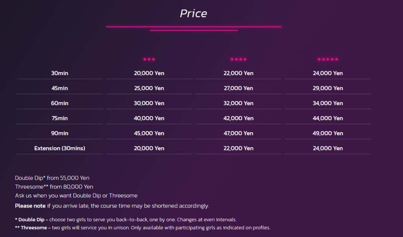Select the Price section heading

pos(194,14)
